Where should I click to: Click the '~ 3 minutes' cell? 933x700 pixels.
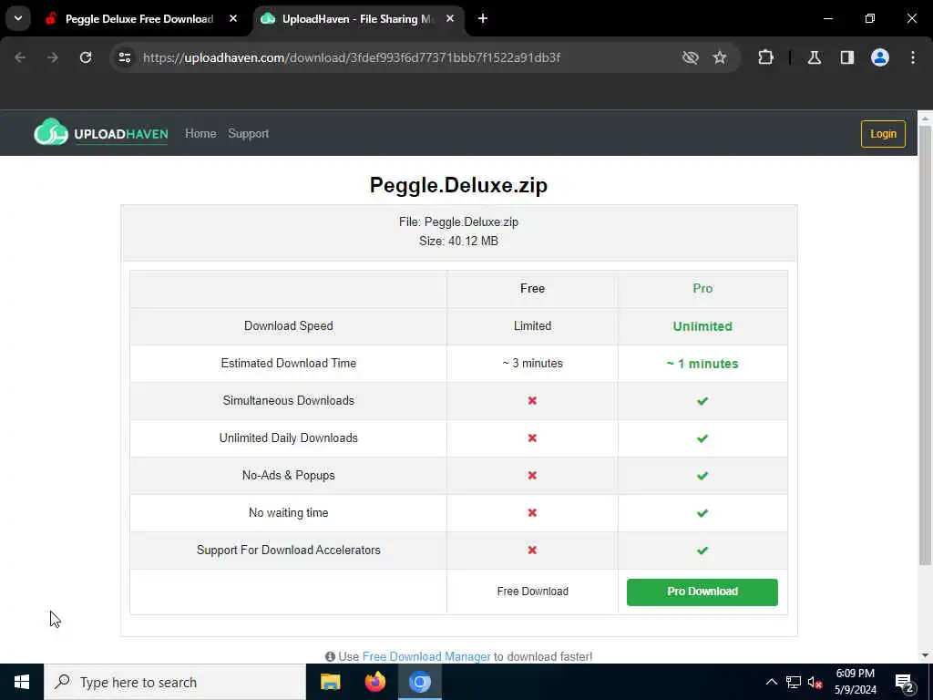[532, 363]
